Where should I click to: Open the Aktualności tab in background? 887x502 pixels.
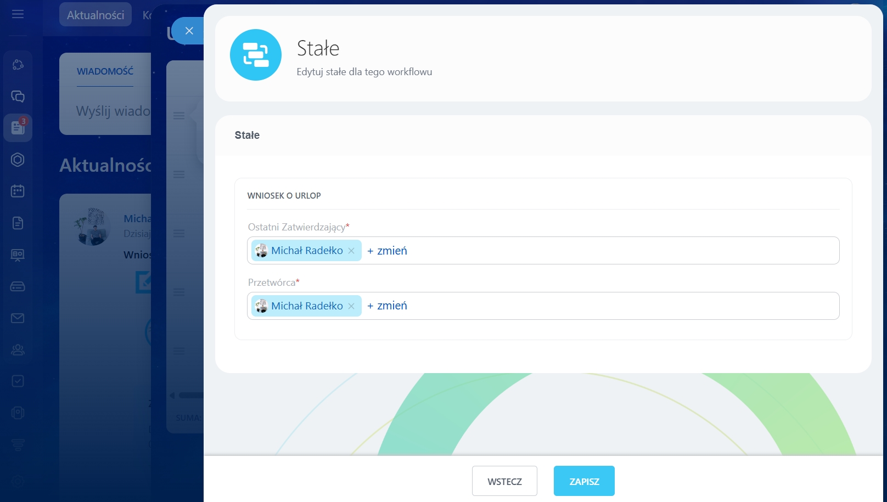(x=96, y=15)
